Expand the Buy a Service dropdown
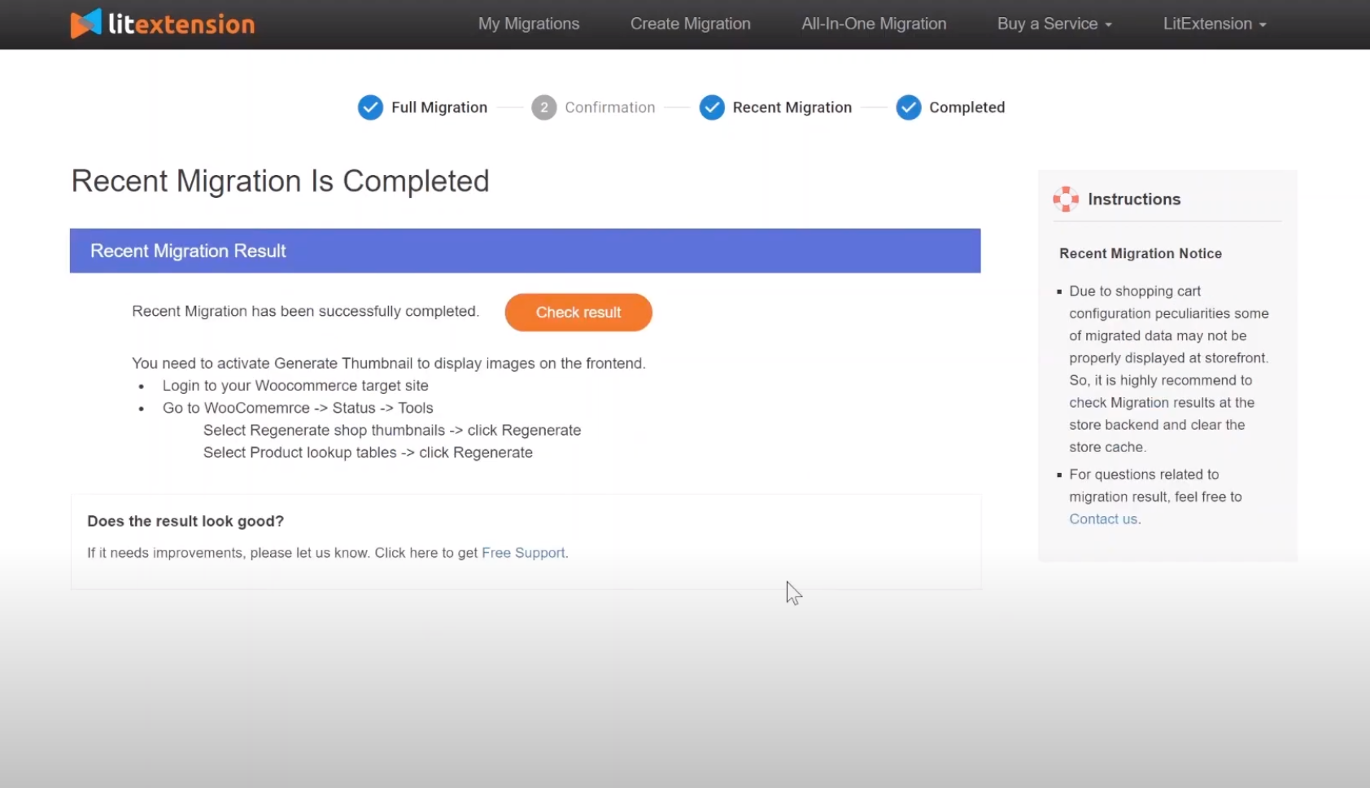The width and height of the screenshot is (1370, 788). pos(1054,24)
